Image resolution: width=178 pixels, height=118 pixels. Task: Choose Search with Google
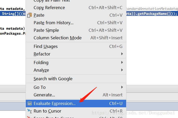pos(76,79)
